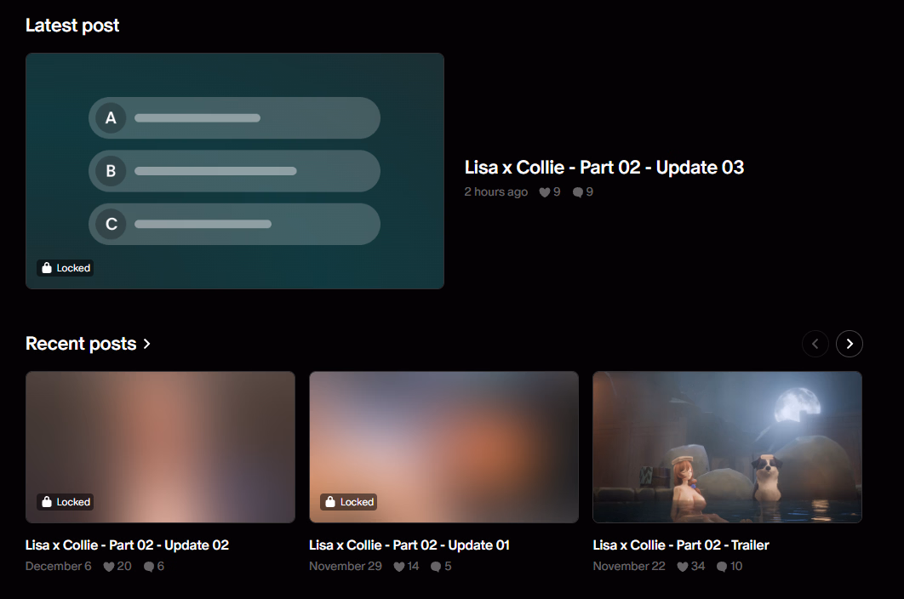The width and height of the screenshot is (904, 599).
Task: Open the 'Part 02 - Trailer' post title
Action: 681,545
